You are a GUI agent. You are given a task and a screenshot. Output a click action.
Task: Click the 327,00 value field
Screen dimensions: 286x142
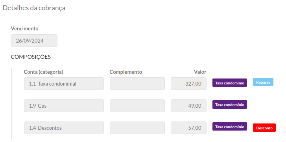point(188,84)
